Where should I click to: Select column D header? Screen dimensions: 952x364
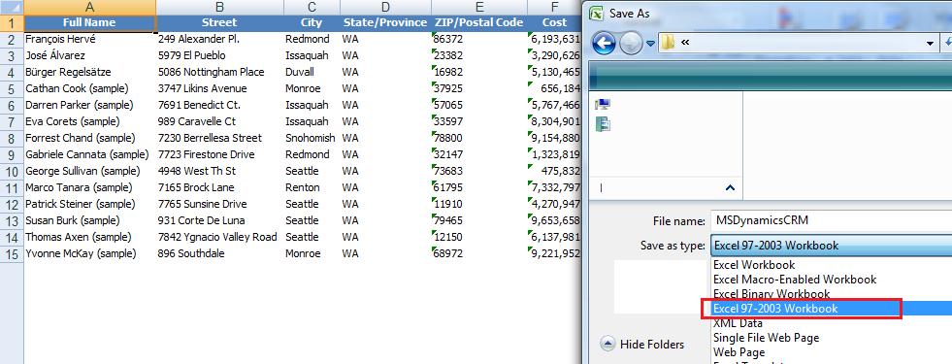coord(385,8)
